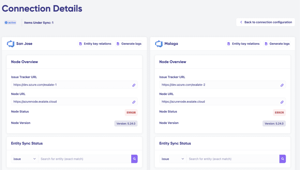
Task: Click link icon for Malaga Node URL
Action: [282, 102]
